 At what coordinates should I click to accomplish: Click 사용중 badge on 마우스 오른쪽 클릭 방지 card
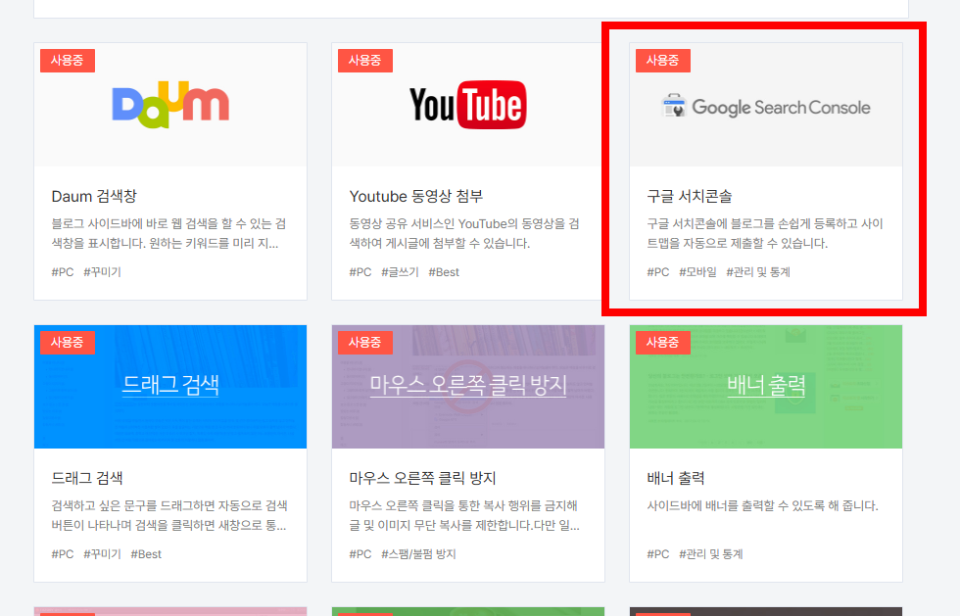click(364, 343)
